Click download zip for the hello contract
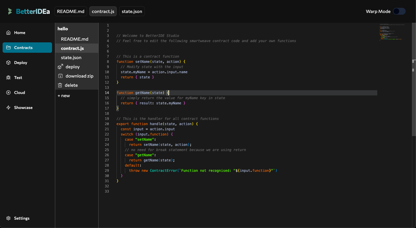 [77, 76]
